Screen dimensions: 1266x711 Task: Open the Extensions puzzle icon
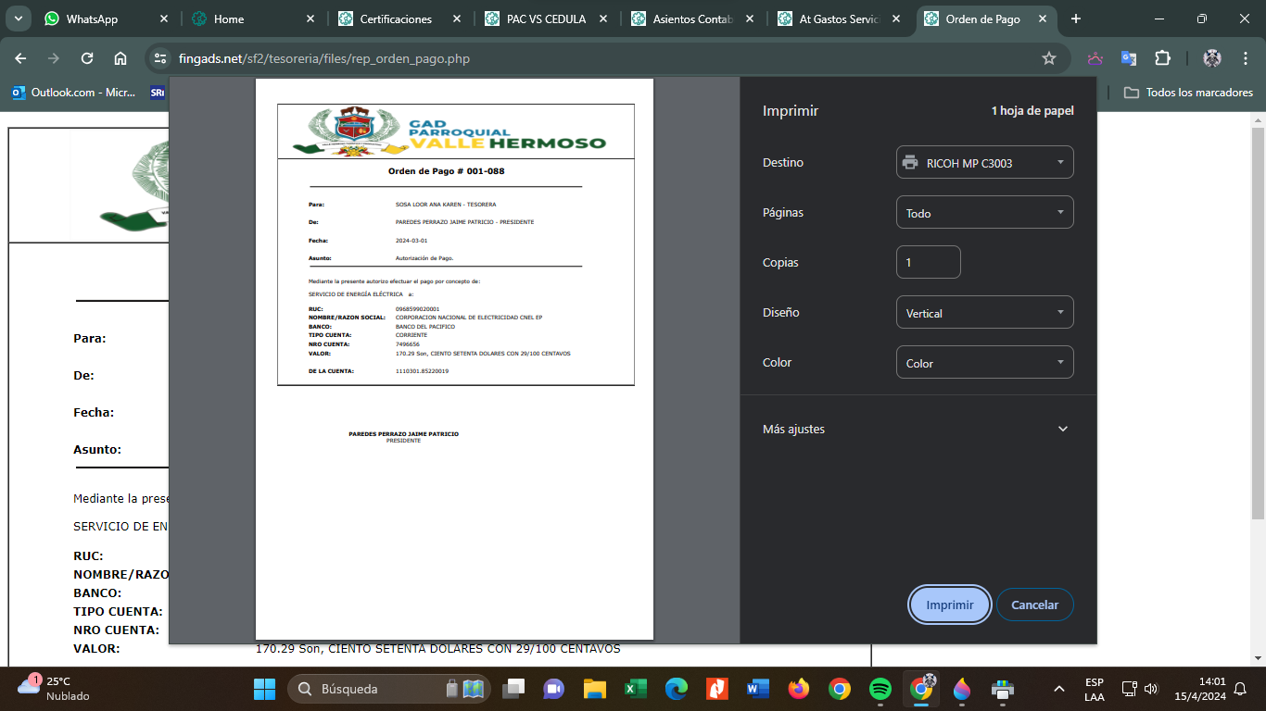1162,58
